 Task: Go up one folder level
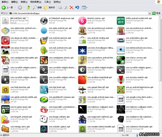[x=28, y=8]
